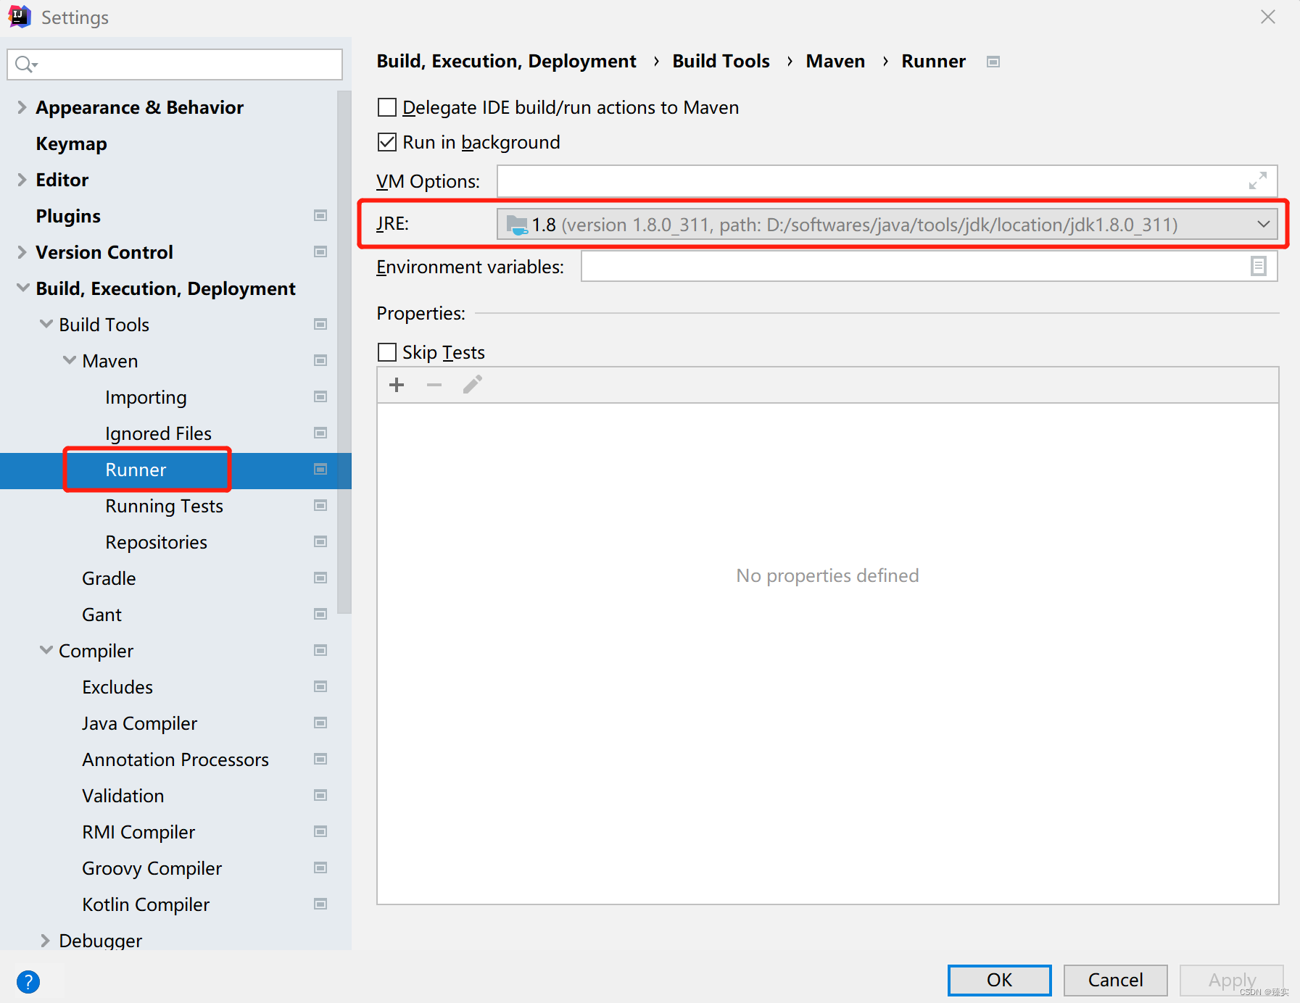Open the Running Tests settings page

pos(164,506)
